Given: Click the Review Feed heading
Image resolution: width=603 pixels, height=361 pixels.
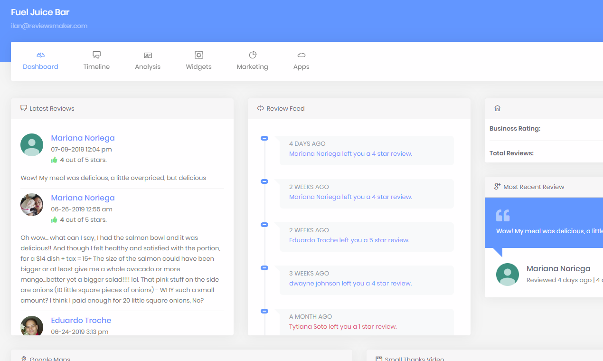Looking at the screenshot, I should click(x=285, y=108).
